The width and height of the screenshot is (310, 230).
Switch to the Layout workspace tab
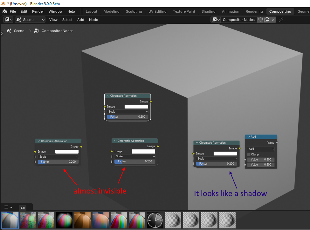click(91, 11)
